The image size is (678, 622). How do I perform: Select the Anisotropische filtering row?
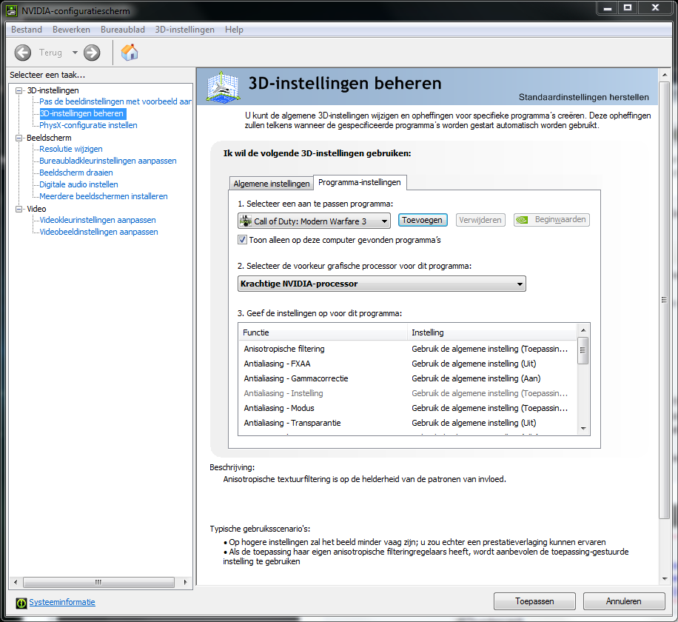click(x=407, y=349)
